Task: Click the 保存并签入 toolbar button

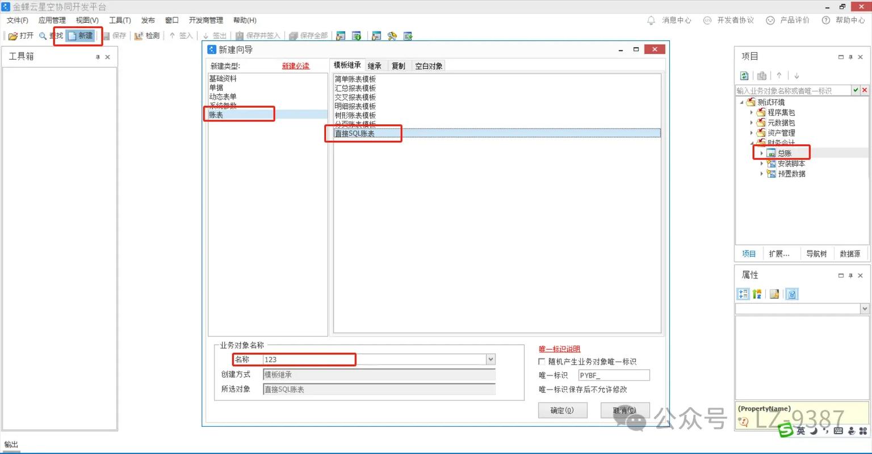Action: coord(258,36)
